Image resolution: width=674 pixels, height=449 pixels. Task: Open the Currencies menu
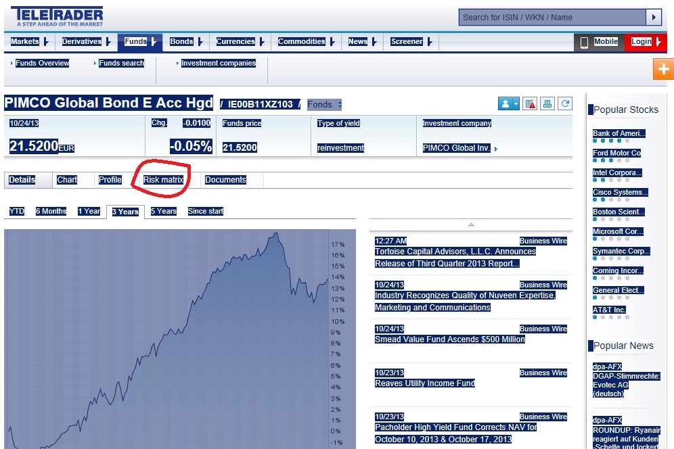point(240,42)
